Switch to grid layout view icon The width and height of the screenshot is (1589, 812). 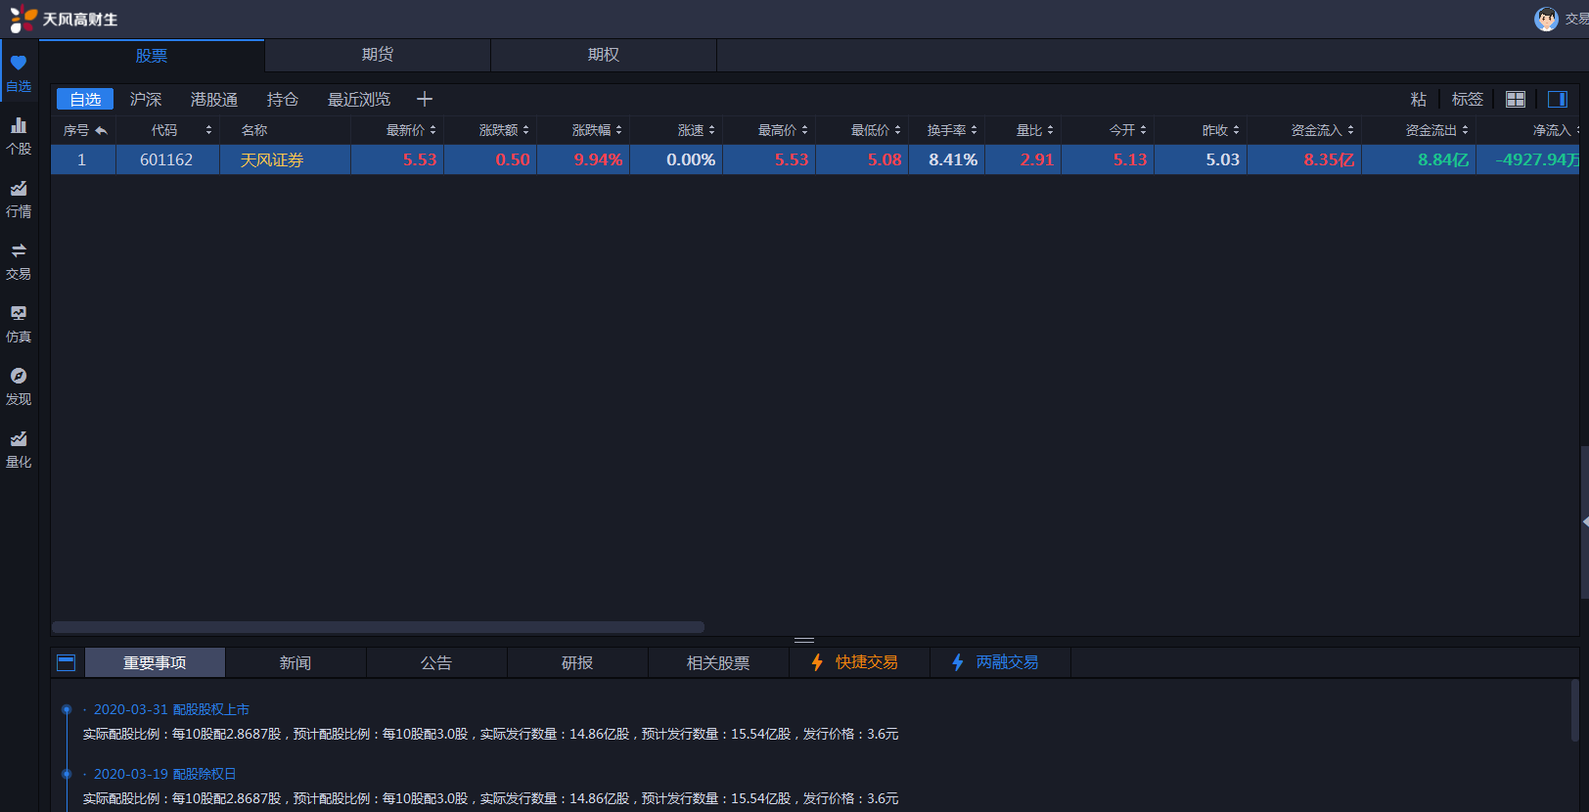pyautogui.click(x=1516, y=99)
